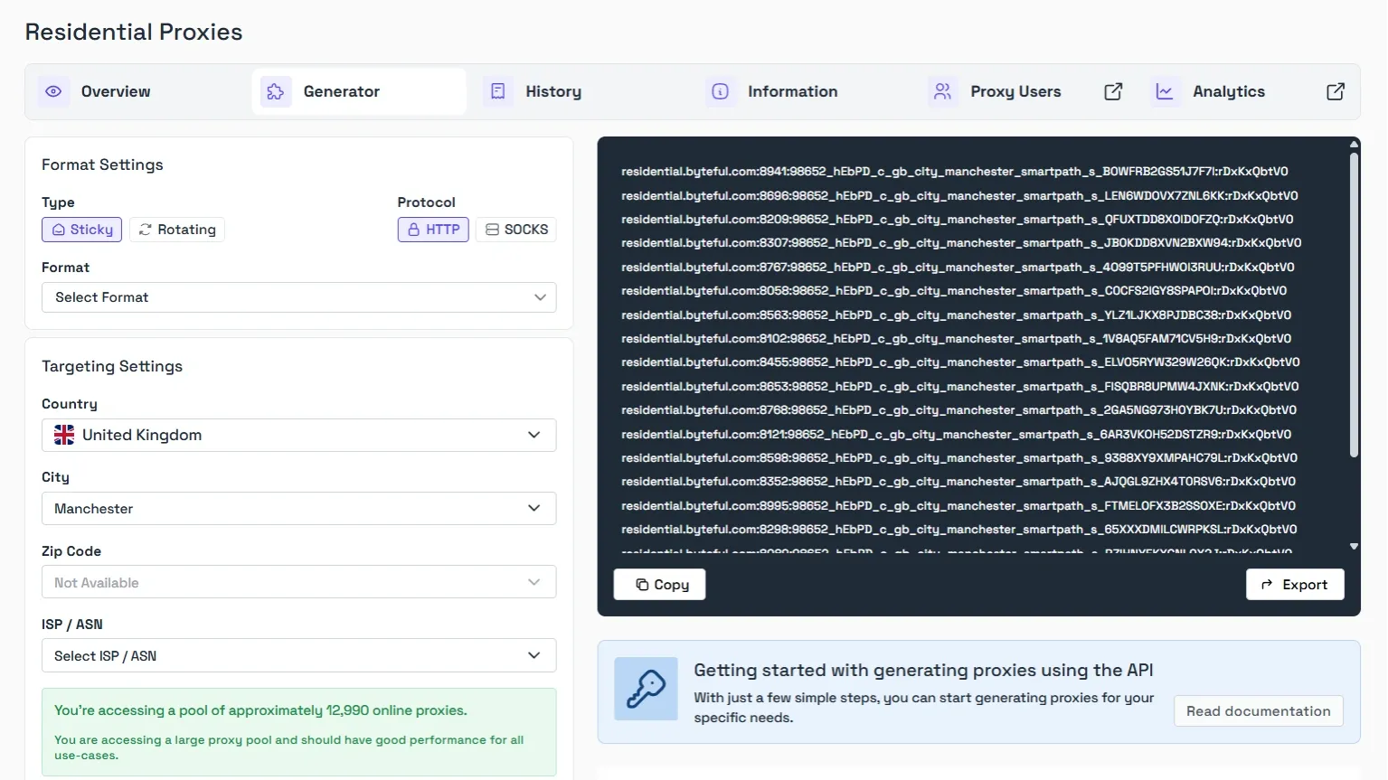
Task: Click Read documentation button
Action: [x=1259, y=711]
